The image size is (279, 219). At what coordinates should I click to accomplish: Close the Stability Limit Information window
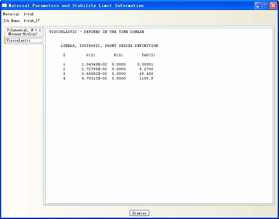click(273, 6)
